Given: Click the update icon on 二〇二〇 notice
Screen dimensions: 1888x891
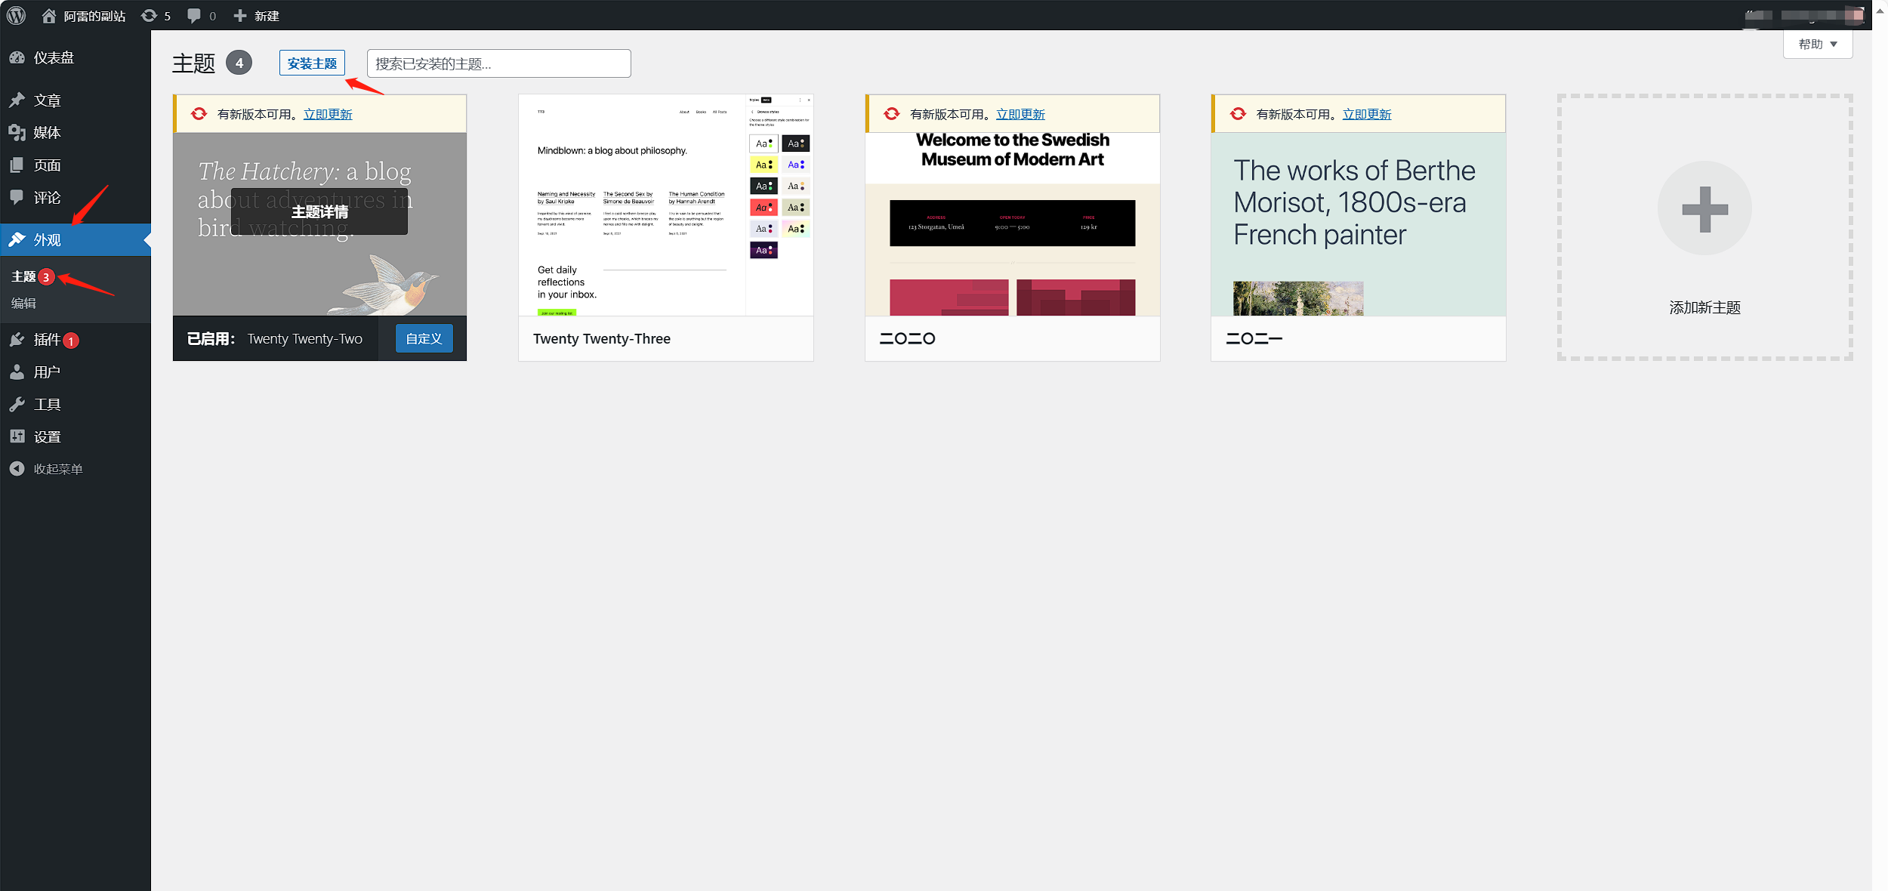Looking at the screenshot, I should tap(892, 114).
